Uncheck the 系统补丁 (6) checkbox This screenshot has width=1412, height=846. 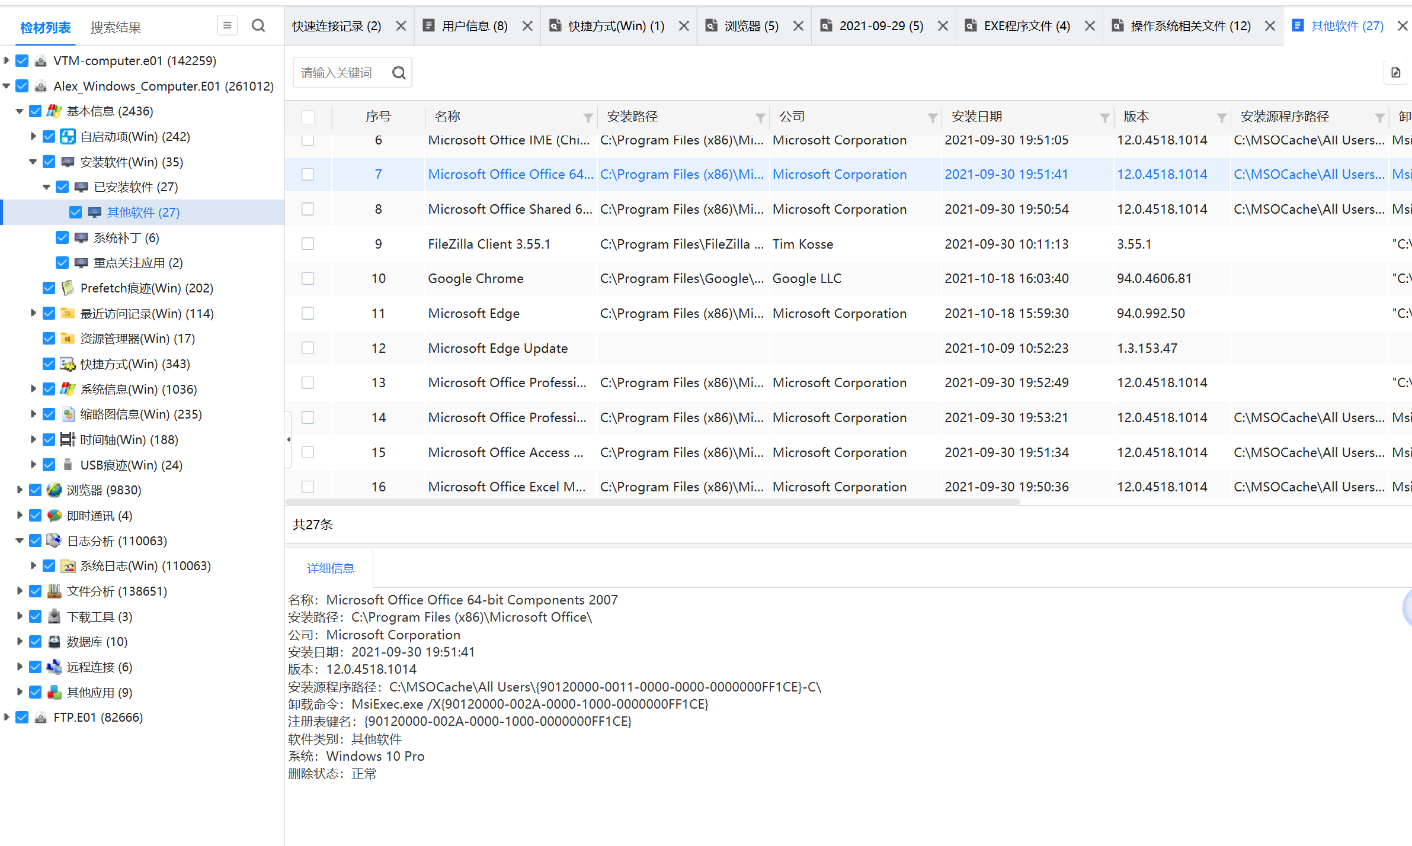pyautogui.click(x=62, y=238)
